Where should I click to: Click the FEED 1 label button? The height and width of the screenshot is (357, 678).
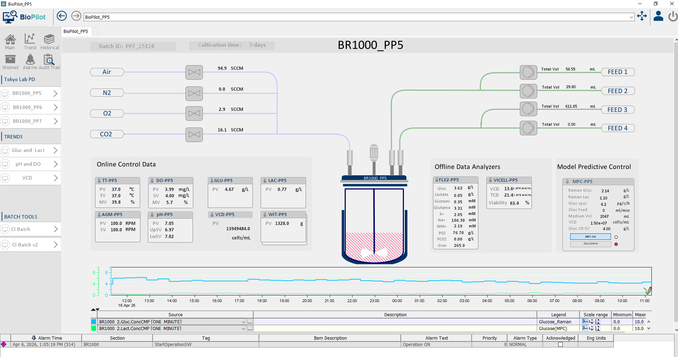pos(618,72)
